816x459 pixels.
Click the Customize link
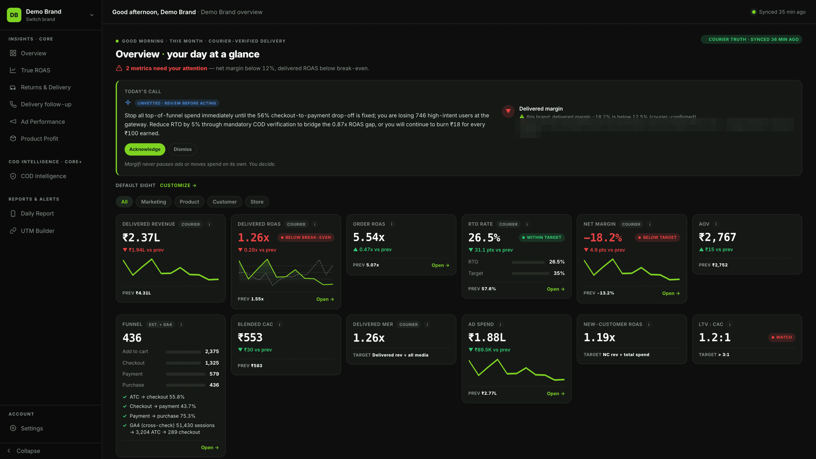click(178, 185)
